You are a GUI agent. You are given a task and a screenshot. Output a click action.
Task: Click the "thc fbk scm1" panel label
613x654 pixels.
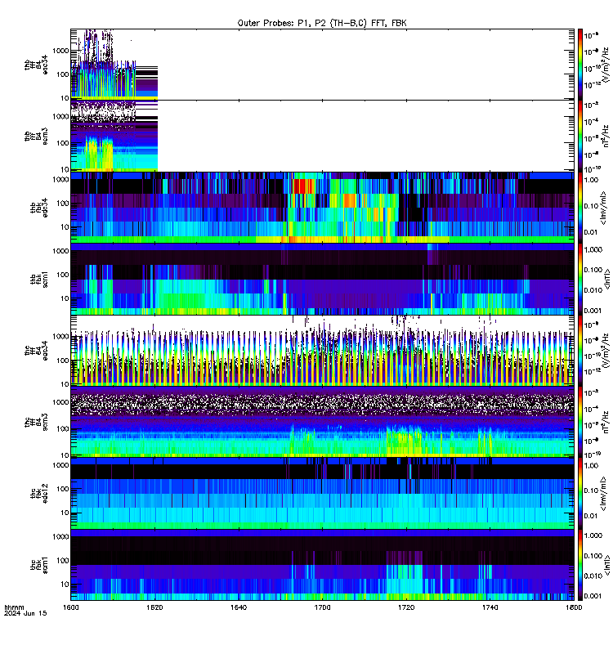[x=39, y=566]
